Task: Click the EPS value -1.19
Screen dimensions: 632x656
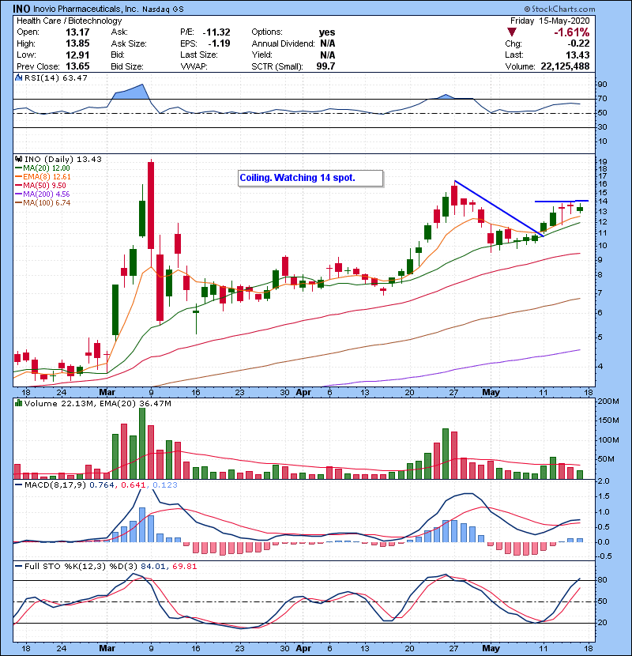Action: click(x=219, y=43)
